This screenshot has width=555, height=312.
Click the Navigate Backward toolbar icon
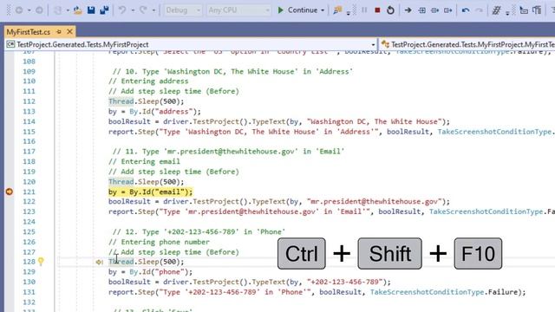19,10
